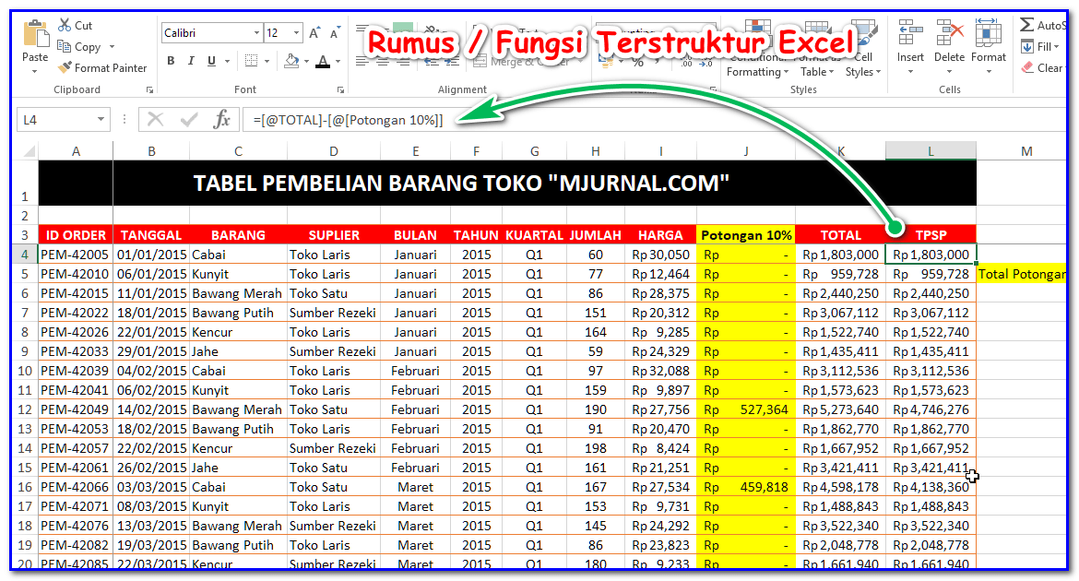The width and height of the screenshot is (1079, 581).
Task: Increase font size with the larger A icon
Action: [314, 32]
